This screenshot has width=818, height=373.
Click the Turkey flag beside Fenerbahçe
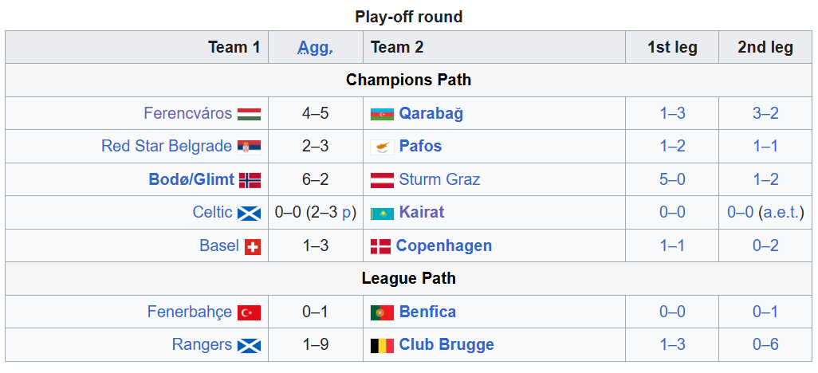[x=250, y=312]
